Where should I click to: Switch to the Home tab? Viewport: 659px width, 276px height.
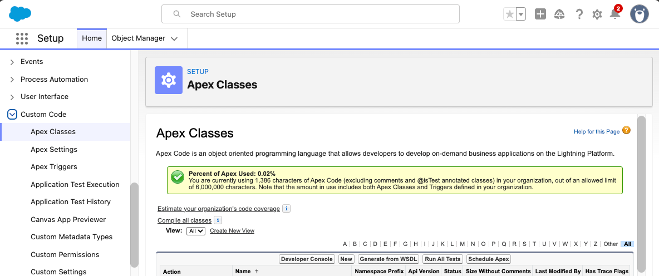tap(92, 38)
